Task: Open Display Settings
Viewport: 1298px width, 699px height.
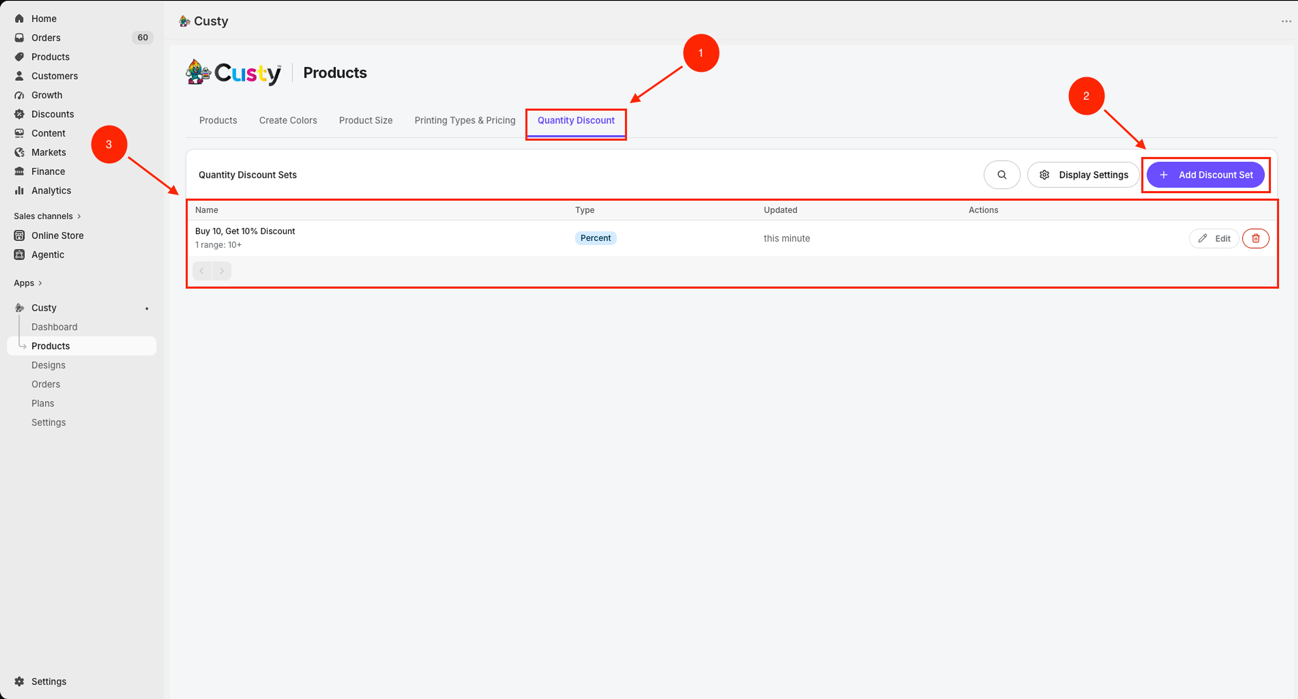Action: click(x=1083, y=175)
